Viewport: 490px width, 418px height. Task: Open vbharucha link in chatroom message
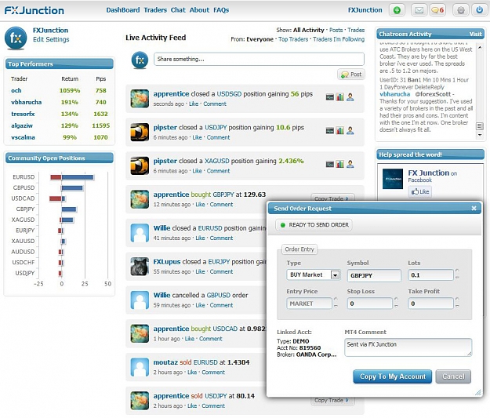pyautogui.click(x=394, y=94)
